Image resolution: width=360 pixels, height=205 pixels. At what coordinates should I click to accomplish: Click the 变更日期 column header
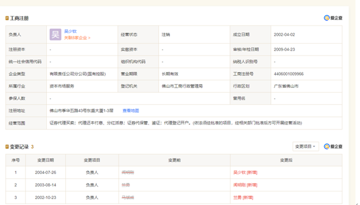tap(45, 160)
